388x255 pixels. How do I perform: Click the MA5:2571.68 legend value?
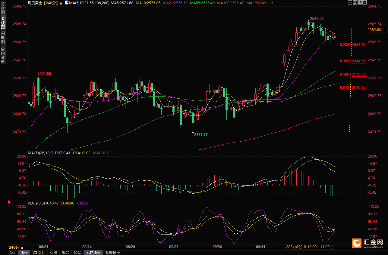pos(122,3)
